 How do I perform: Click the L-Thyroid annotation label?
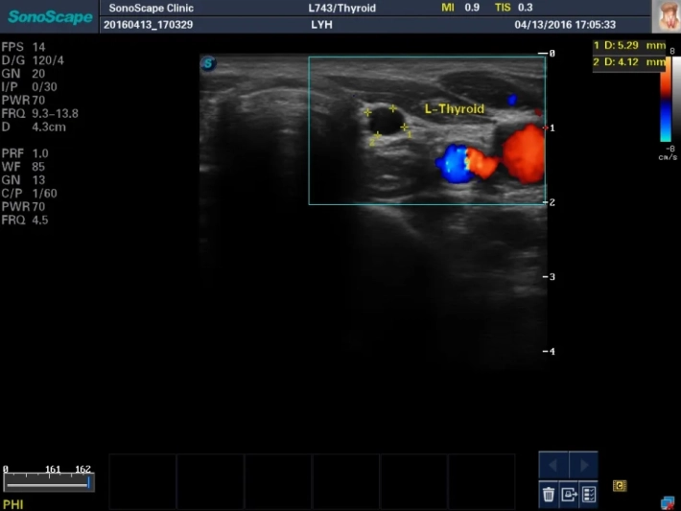455,109
